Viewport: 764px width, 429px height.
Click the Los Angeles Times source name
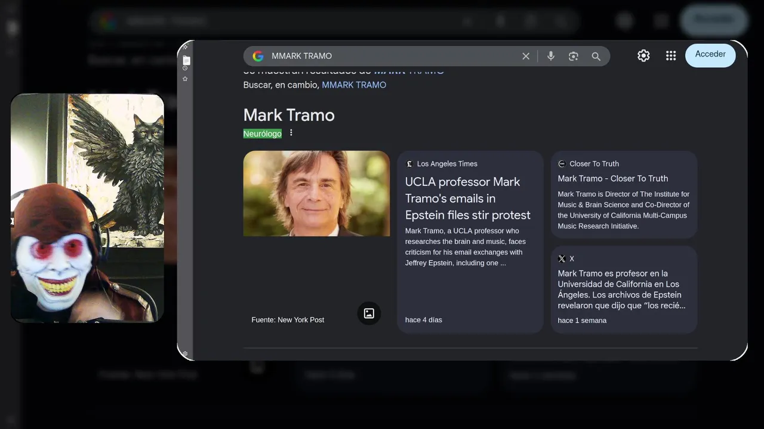[447, 164]
